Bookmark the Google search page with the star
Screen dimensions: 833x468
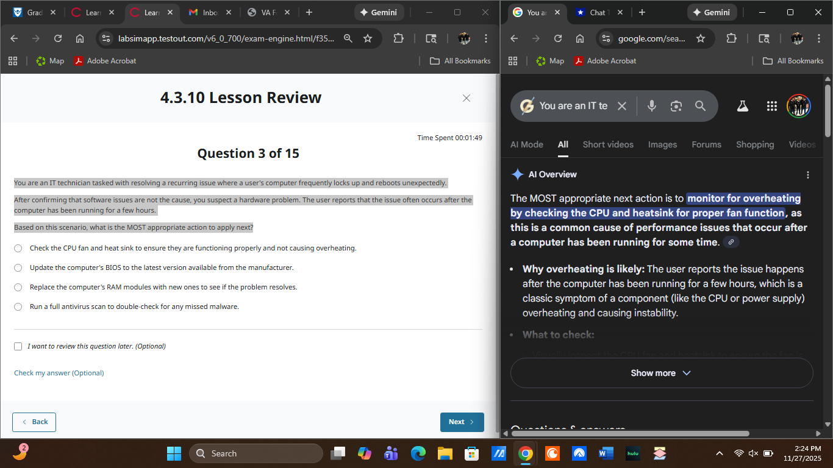(x=701, y=38)
